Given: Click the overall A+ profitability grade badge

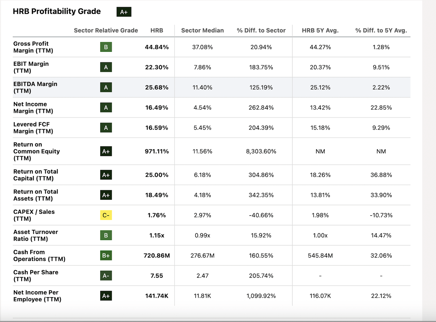Looking at the screenshot, I should pos(124,12).
